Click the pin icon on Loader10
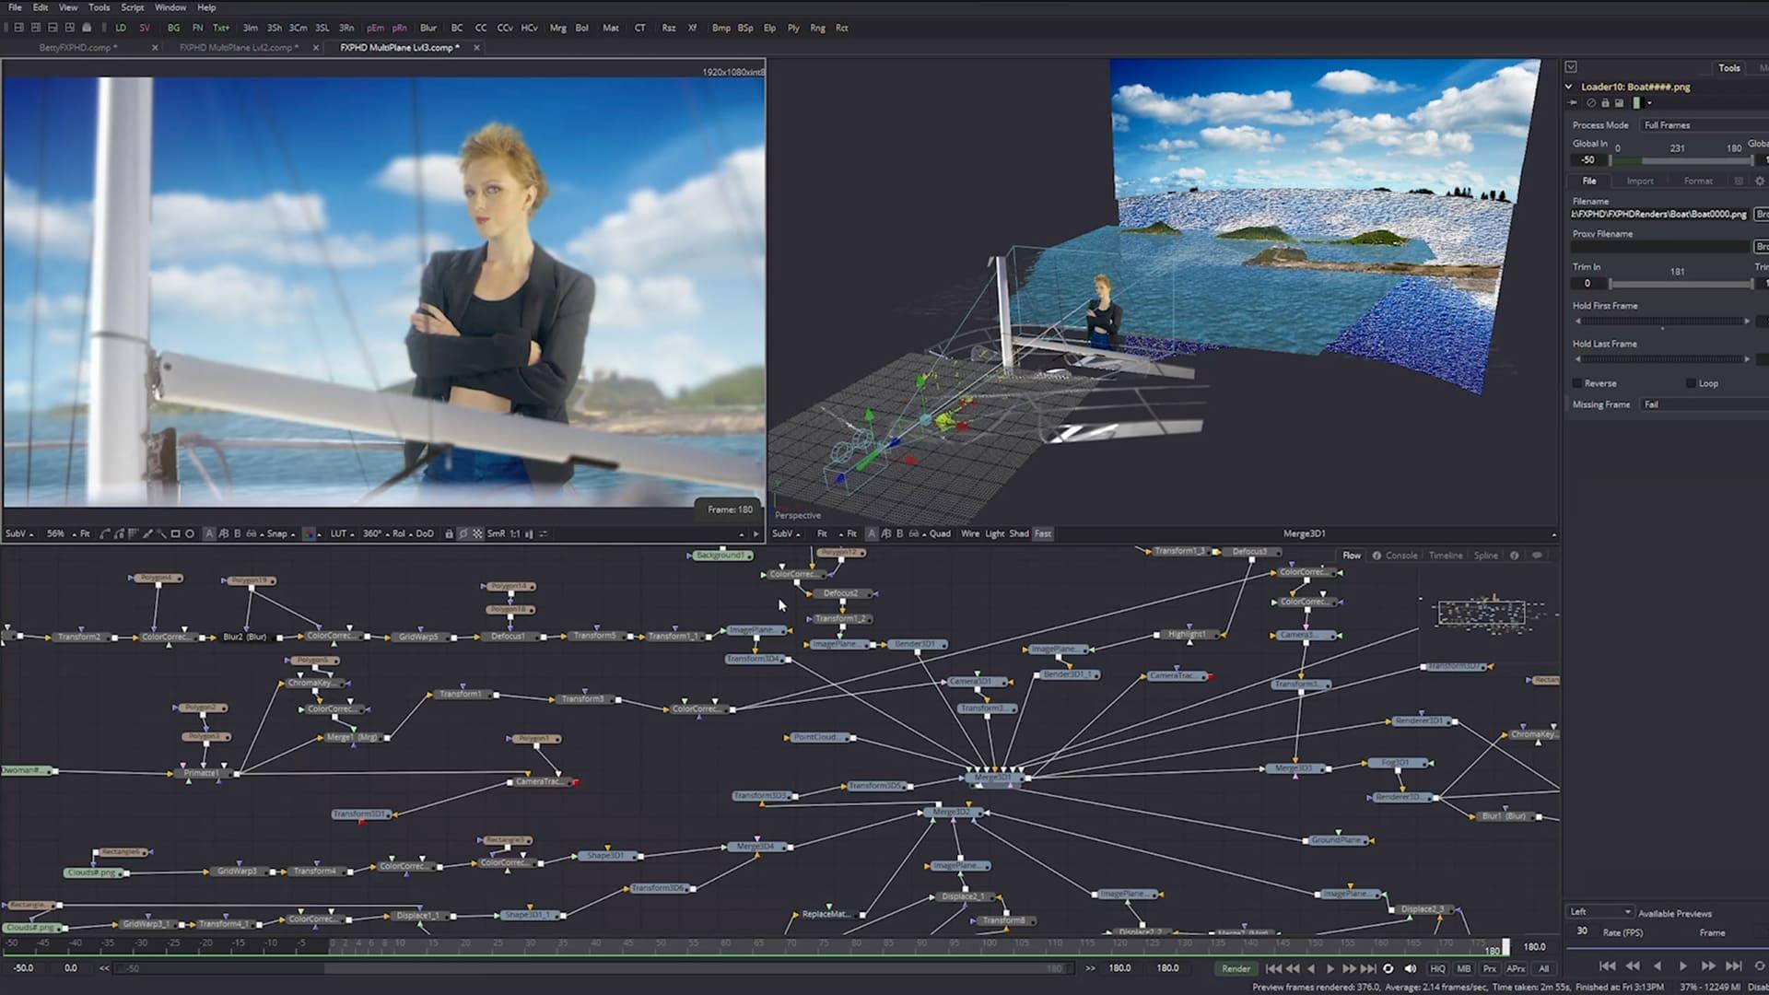 point(1574,103)
